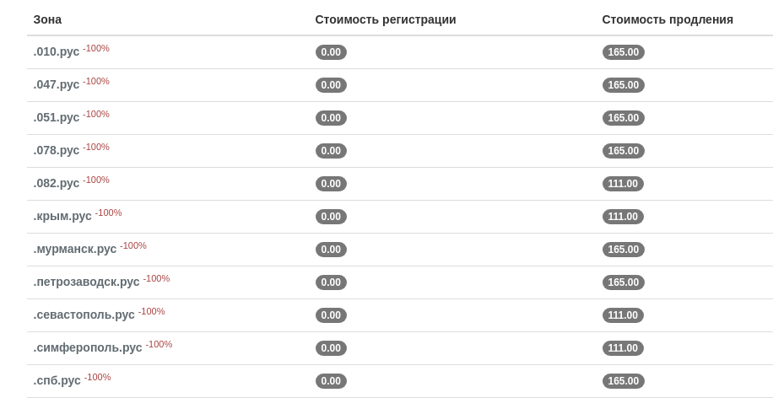Viewport: 773px width, 398px height.
Task: Click the Стоимость регистрации column header
Action: pyautogui.click(x=386, y=19)
